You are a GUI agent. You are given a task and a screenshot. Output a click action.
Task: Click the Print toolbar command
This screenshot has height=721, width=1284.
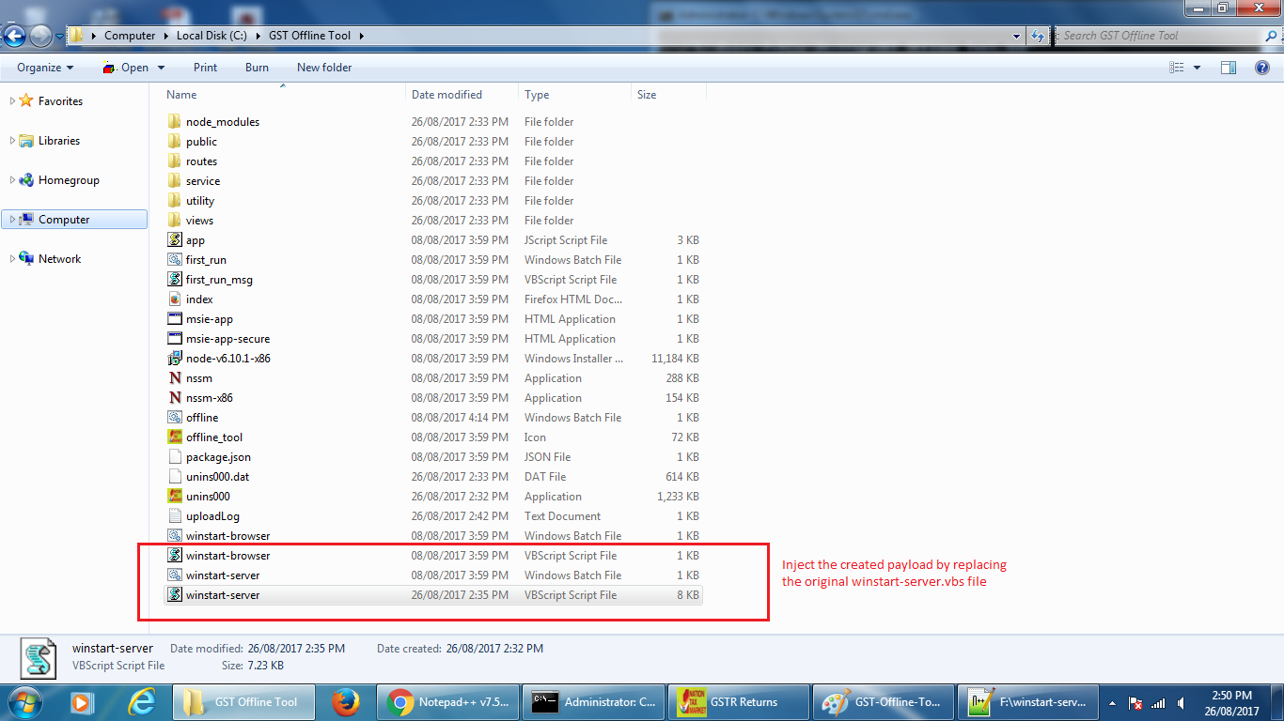tap(205, 68)
